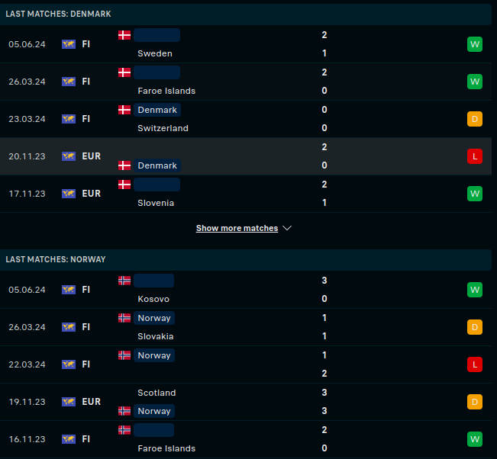Click the green W badge for Norway's Faroe Islands match
The width and height of the screenshot is (497, 459).
click(x=475, y=439)
